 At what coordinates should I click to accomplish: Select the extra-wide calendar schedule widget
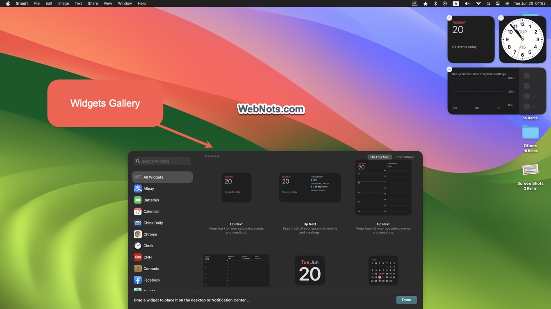237,271
